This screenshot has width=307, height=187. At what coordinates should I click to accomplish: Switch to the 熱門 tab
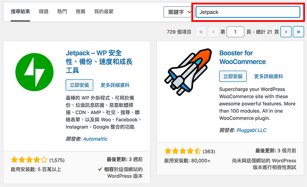62,12
